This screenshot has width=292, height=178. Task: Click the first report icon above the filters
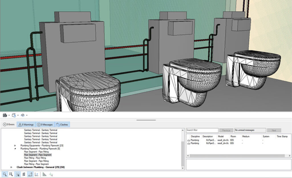tap(5, 115)
